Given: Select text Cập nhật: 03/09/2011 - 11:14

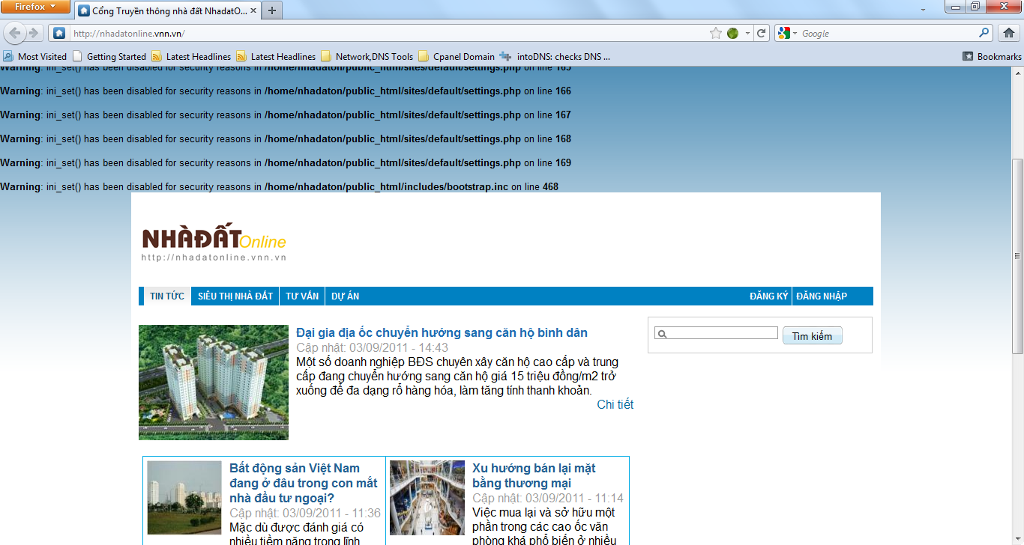Looking at the screenshot, I should pyautogui.click(x=548, y=498).
